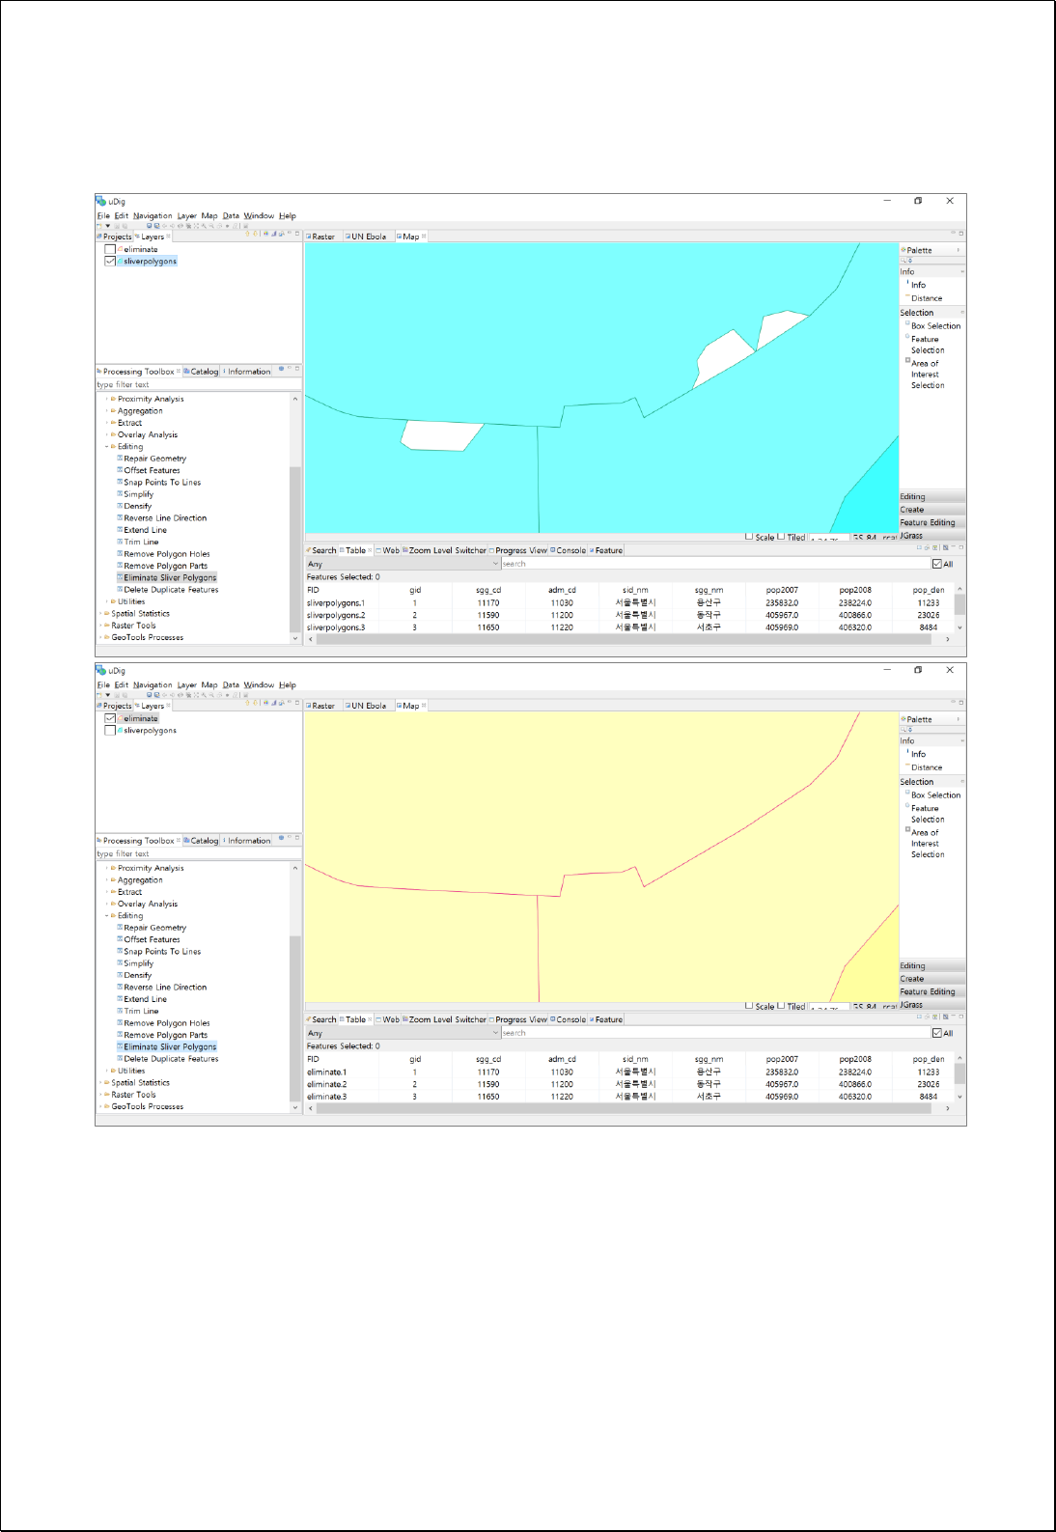
Task: Expand Spatial Statistics folder in cyan-map window
Action: 100,613
